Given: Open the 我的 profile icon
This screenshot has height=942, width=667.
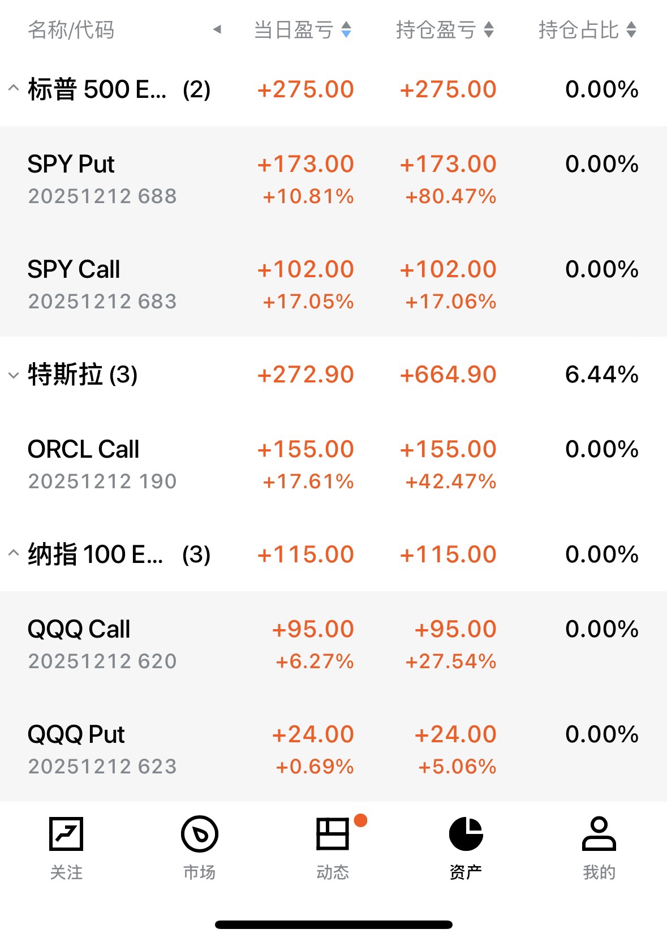Looking at the screenshot, I should tap(599, 834).
